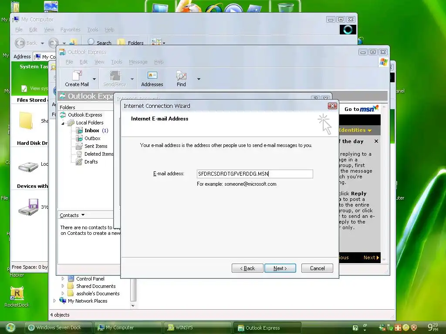Select the local hard disk drive icon

(x=28, y=167)
